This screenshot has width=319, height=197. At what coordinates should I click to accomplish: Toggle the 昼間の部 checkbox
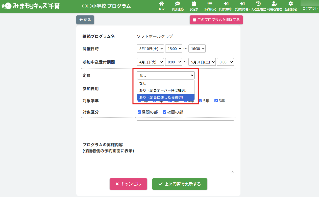[x=139, y=112]
